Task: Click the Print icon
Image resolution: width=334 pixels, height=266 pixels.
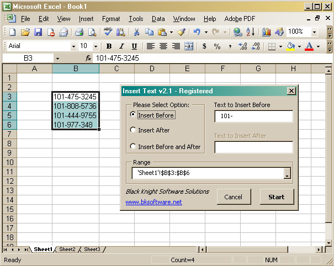Action: [80, 32]
